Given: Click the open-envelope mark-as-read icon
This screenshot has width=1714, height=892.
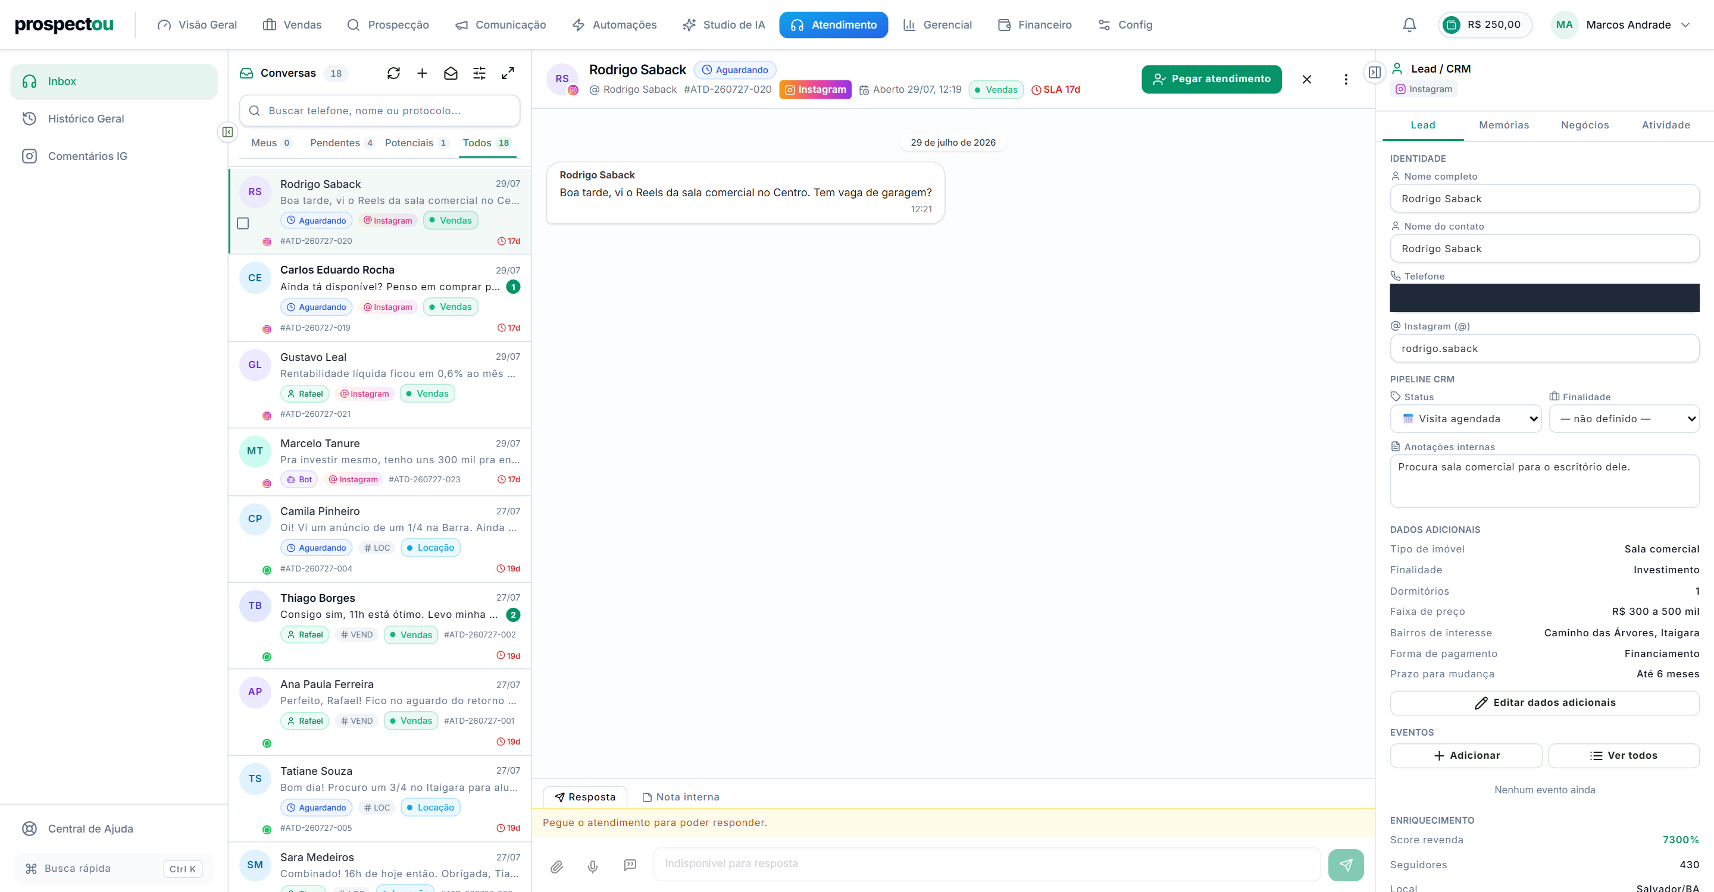Looking at the screenshot, I should [451, 73].
